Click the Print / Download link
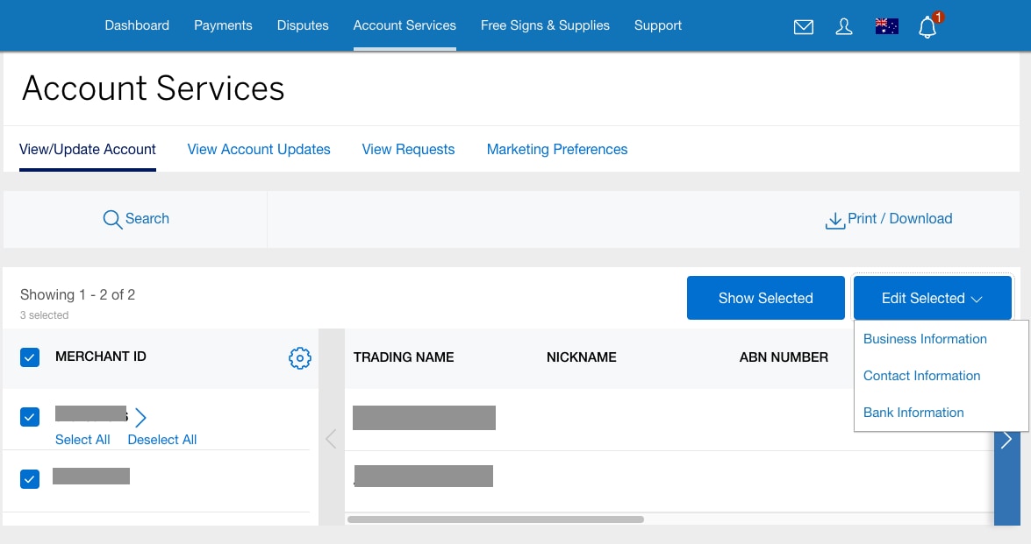The image size is (1031, 544). pyautogui.click(x=899, y=218)
